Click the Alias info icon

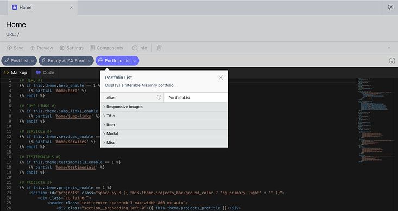[159, 98]
